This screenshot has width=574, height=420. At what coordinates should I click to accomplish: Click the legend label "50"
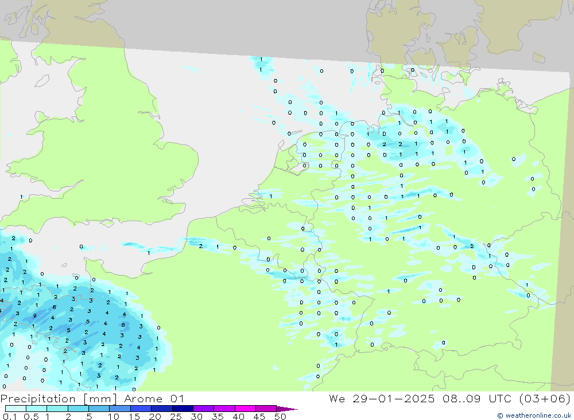coord(280,417)
